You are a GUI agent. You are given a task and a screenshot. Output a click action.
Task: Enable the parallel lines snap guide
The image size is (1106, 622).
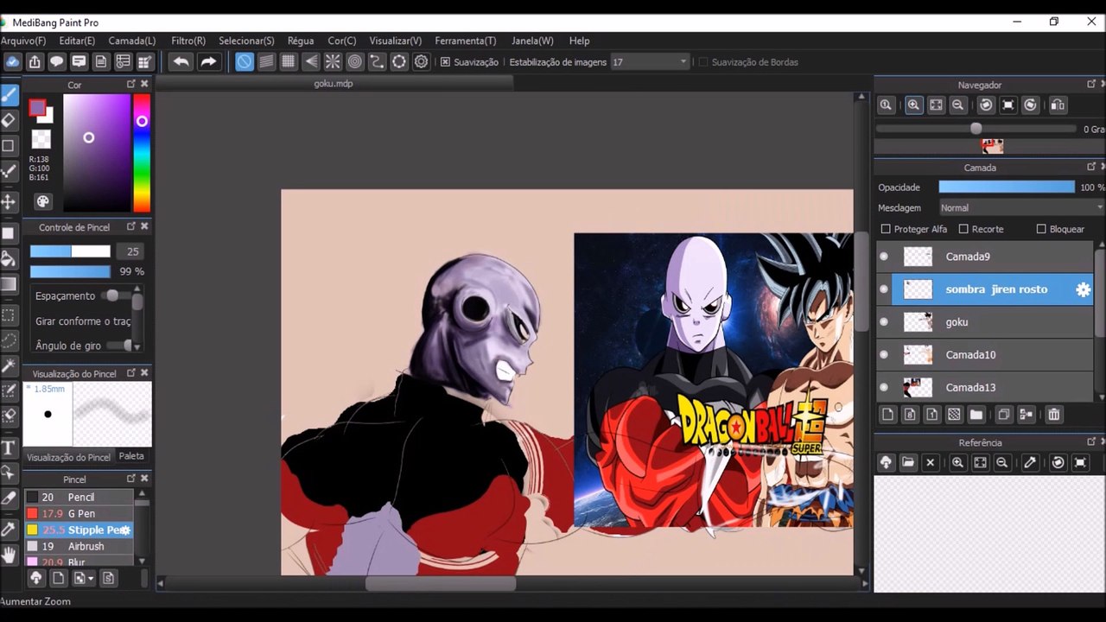(x=267, y=61)
